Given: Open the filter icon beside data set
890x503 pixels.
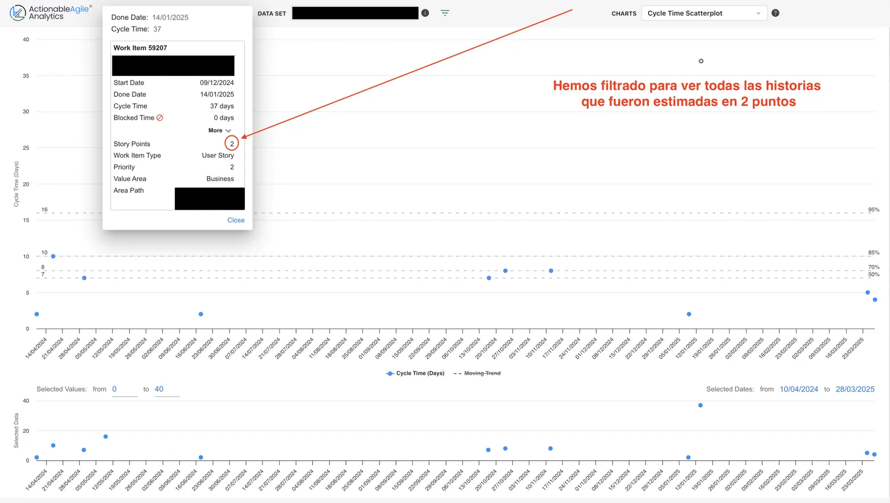Looking at the screenshot, I should [x=445, y=13].
